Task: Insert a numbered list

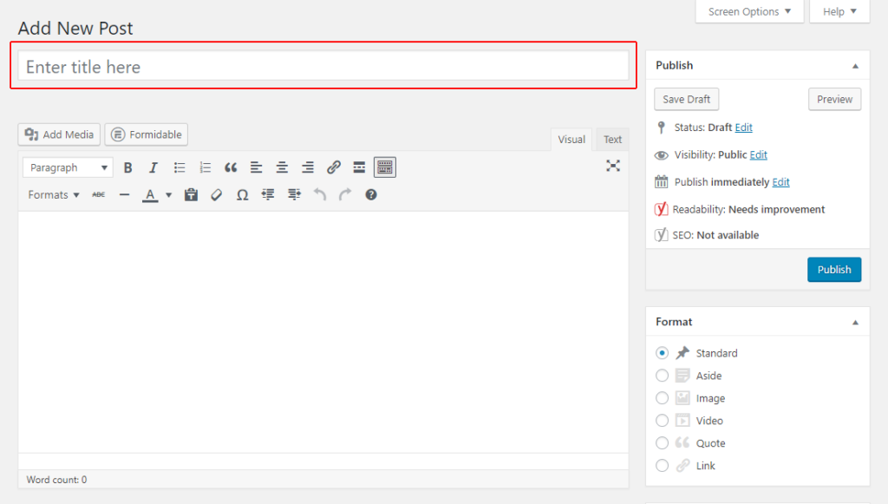Action: point(205,167)
